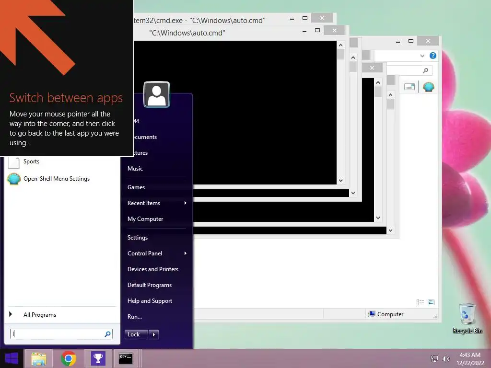Open the arrow menu next to Lock
This screenshot has height=368, width=491.
click(x=153, y=334)
